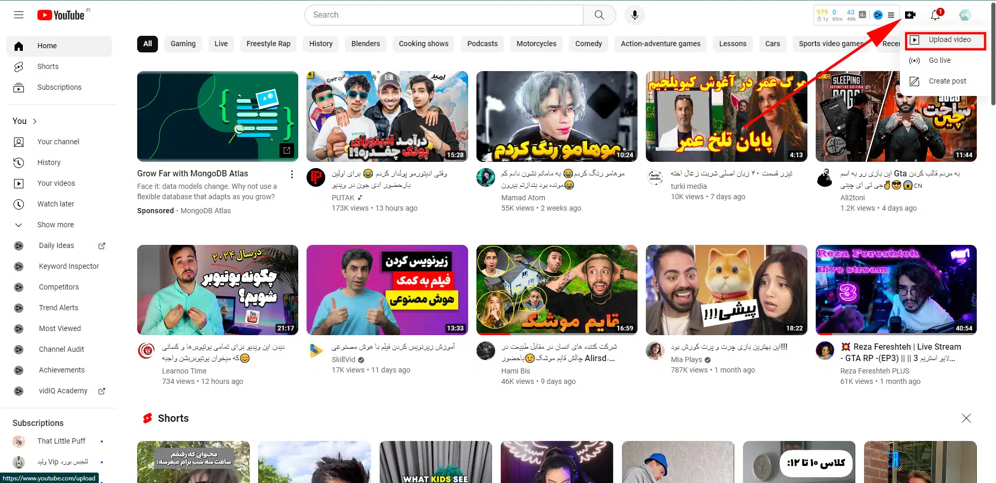The width and height of the screenshot is (996, 483).
Task: Toggle the All filter chip
Action: (x=147, y=44)
